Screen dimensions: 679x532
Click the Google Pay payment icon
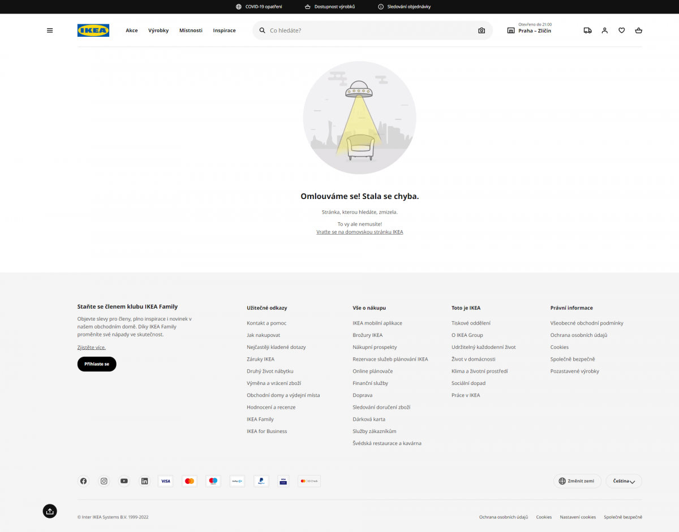[237, 481]
